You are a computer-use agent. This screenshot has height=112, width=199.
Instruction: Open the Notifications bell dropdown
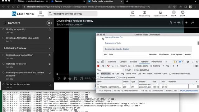[x=160, y=14]
